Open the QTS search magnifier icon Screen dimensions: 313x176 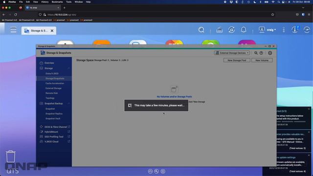tap(201, 30)
